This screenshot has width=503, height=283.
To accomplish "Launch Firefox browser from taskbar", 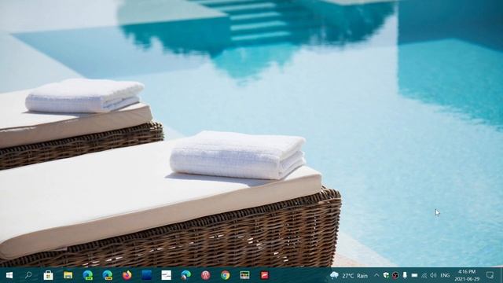I will tap(127, 275).
